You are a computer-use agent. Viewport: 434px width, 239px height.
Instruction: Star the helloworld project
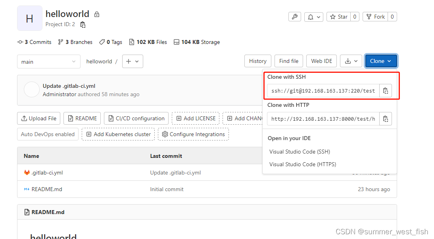(339, 17)
